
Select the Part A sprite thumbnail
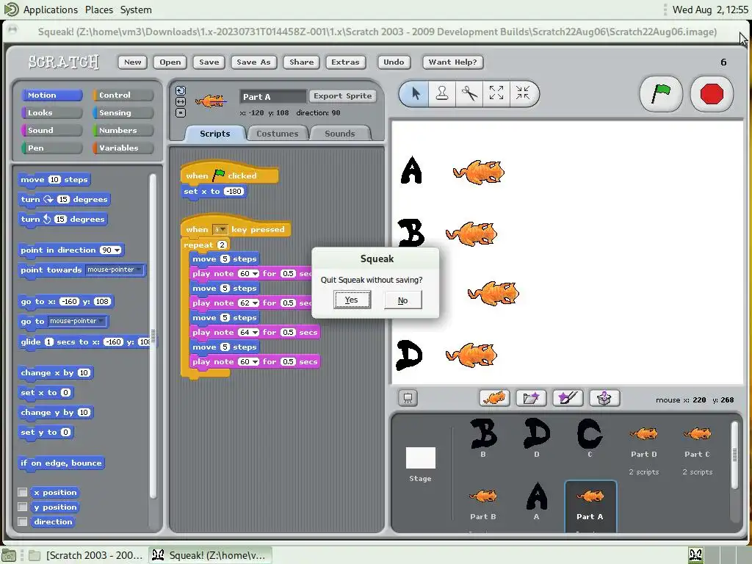tap(590, 505)
